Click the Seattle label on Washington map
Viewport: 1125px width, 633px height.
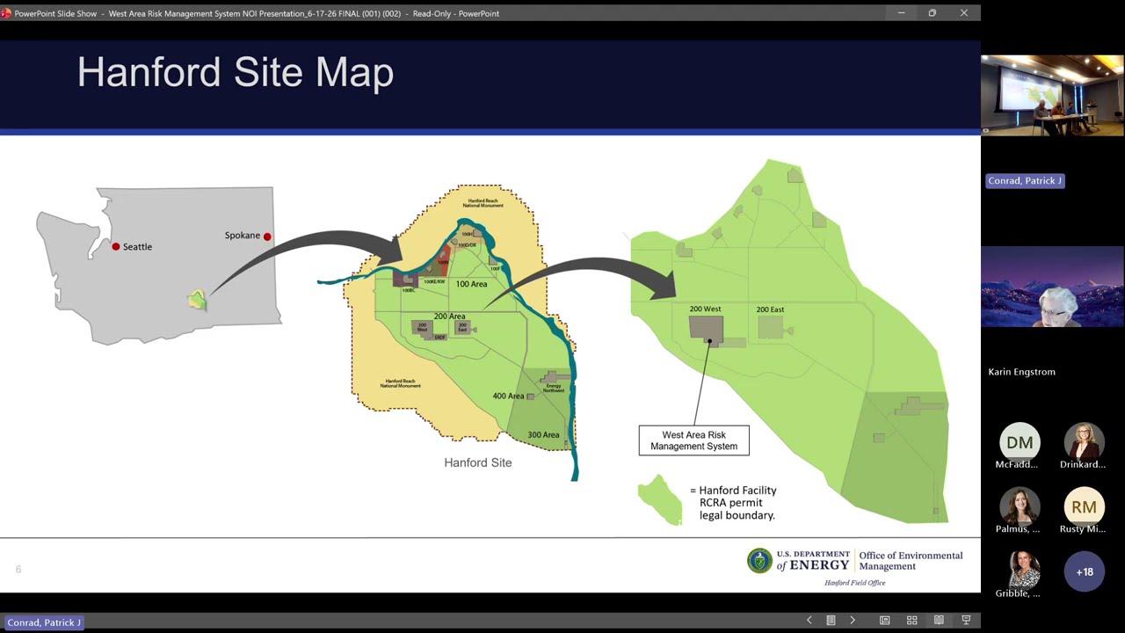coord(137,247)
